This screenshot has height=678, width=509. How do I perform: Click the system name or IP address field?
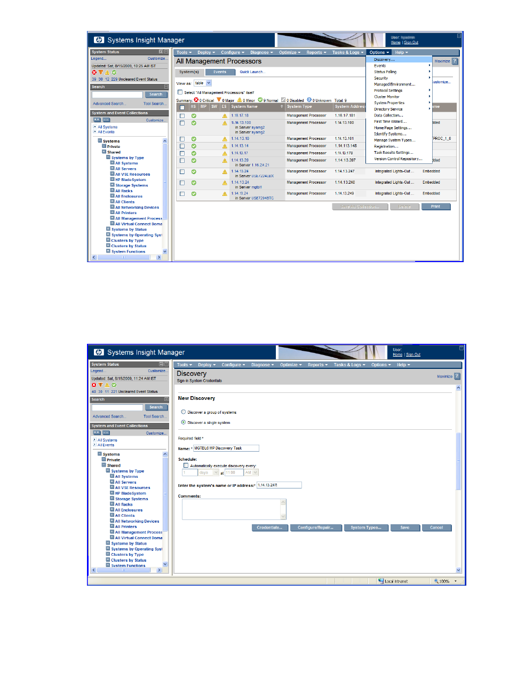pyautogui.click(x=279, y=485)
